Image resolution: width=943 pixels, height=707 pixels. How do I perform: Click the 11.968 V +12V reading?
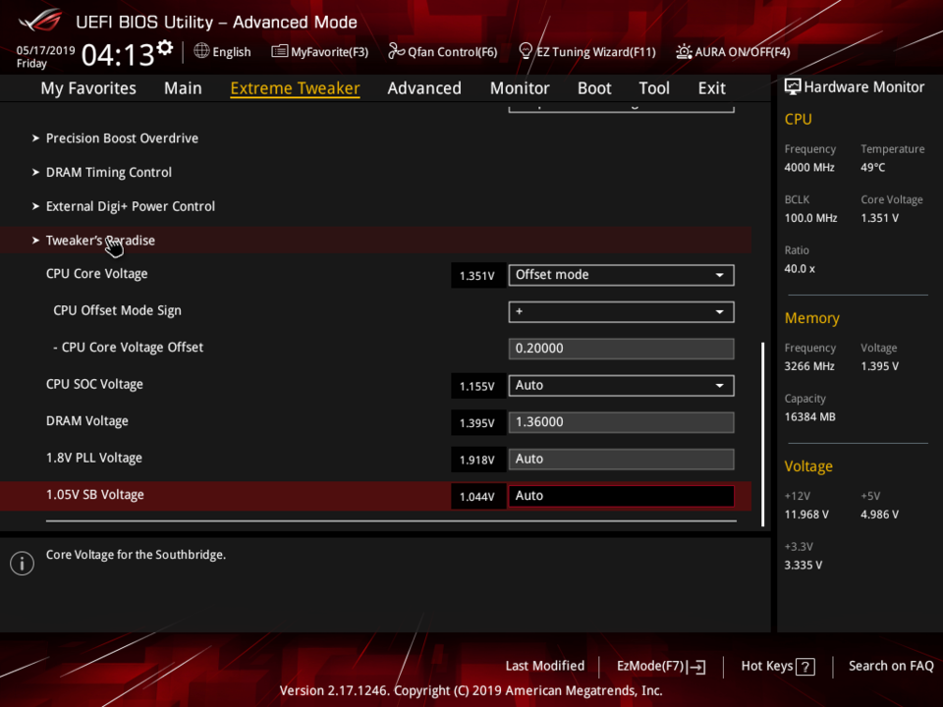pos(806,515)
